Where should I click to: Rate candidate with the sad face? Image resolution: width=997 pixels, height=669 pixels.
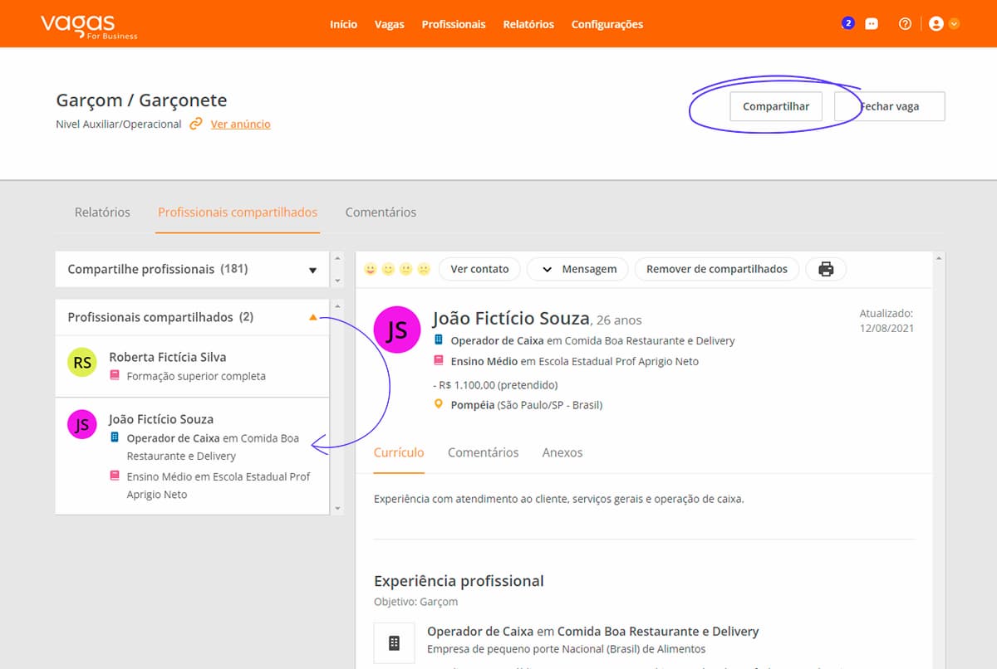tap(424, 269)
